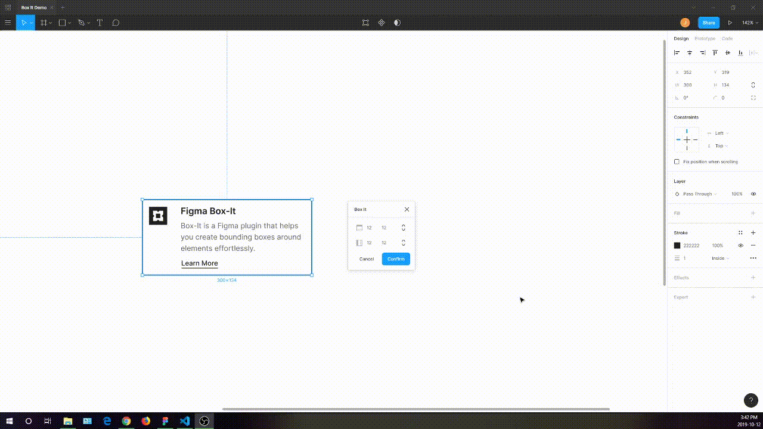Toggle layer visibility in the Layer section
Image resolution: width=763 pixels, height=429 pixels.
coord(753,194)
